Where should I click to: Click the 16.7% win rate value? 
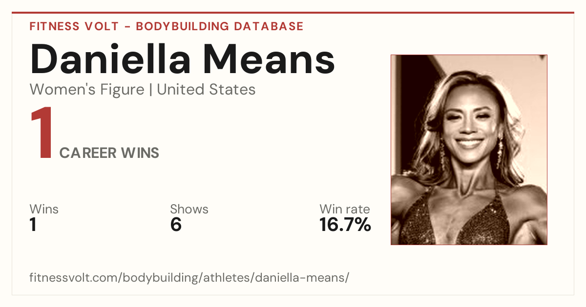pos(345,225)
